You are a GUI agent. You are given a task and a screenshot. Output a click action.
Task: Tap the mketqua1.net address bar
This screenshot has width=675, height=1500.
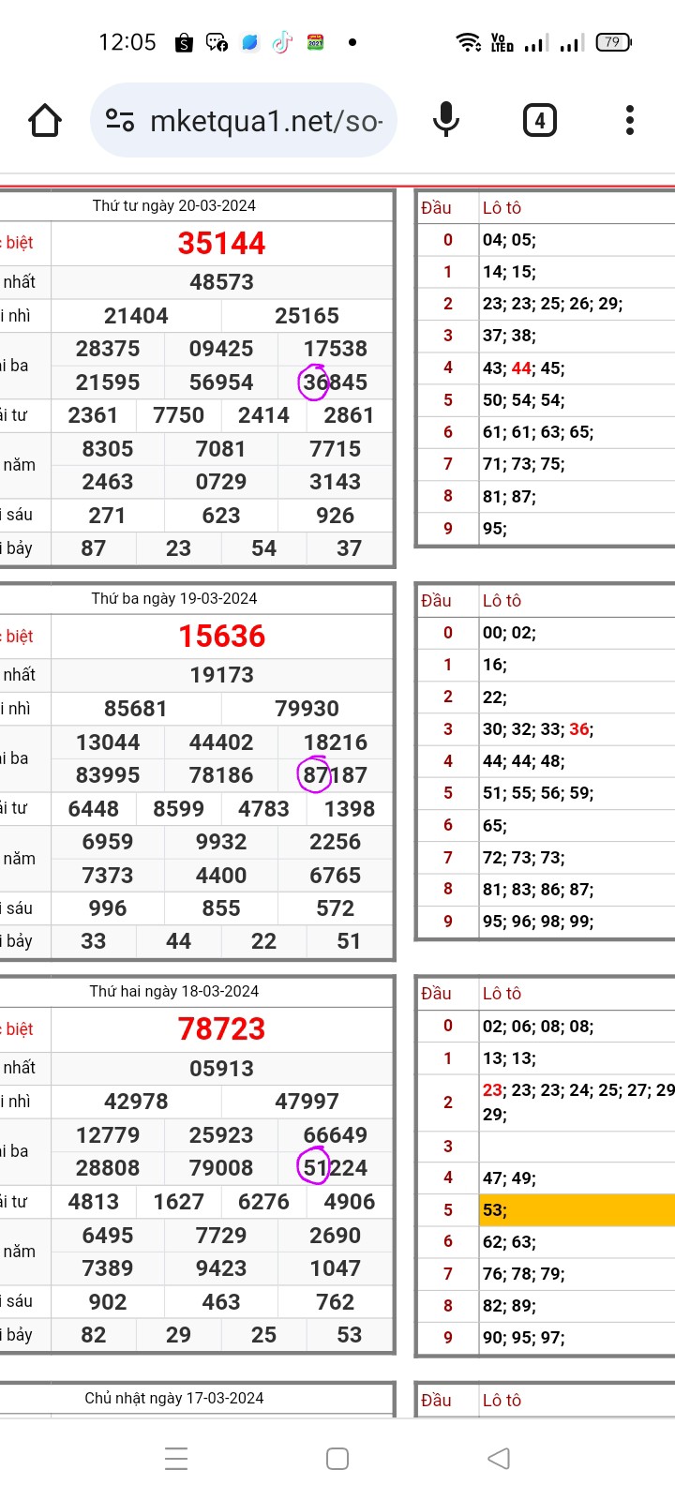point(244,120)
